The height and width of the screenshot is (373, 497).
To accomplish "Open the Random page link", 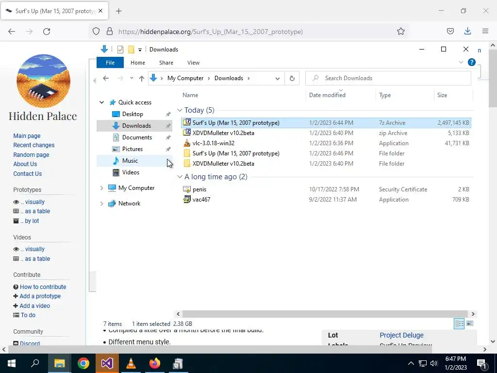I will [x=31, y=155].
